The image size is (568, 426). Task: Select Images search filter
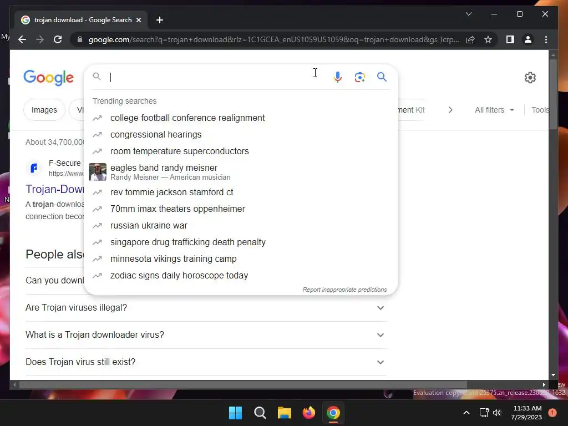point(44,110)
